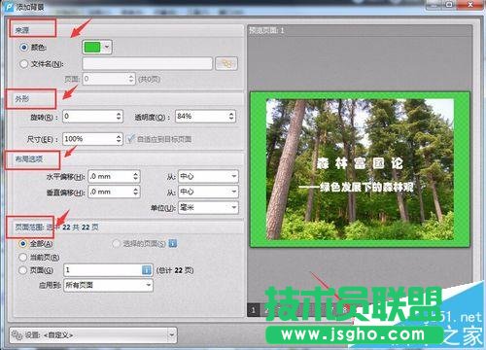Select the 全部(A) all pages radio button
This screenshot has width=486, height=350.
coord(23,243)
